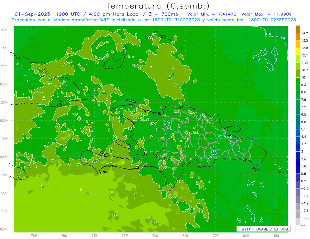Click the '14.2' colorbar value
This screenshot has width=310, height=239.
[305, 33]
